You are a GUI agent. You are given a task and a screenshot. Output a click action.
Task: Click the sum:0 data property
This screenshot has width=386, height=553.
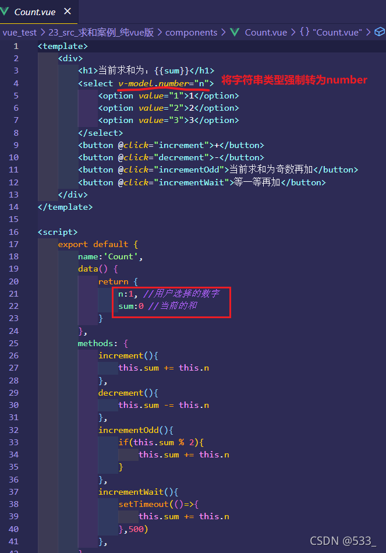(x=131, y=306)
